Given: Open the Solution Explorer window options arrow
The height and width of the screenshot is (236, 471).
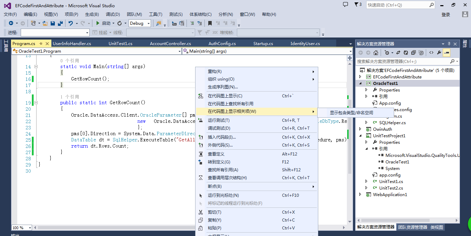Looking at the screenshot, I should (x=443, y=44).
